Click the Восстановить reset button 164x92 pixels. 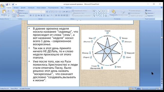tap(23, 13)
